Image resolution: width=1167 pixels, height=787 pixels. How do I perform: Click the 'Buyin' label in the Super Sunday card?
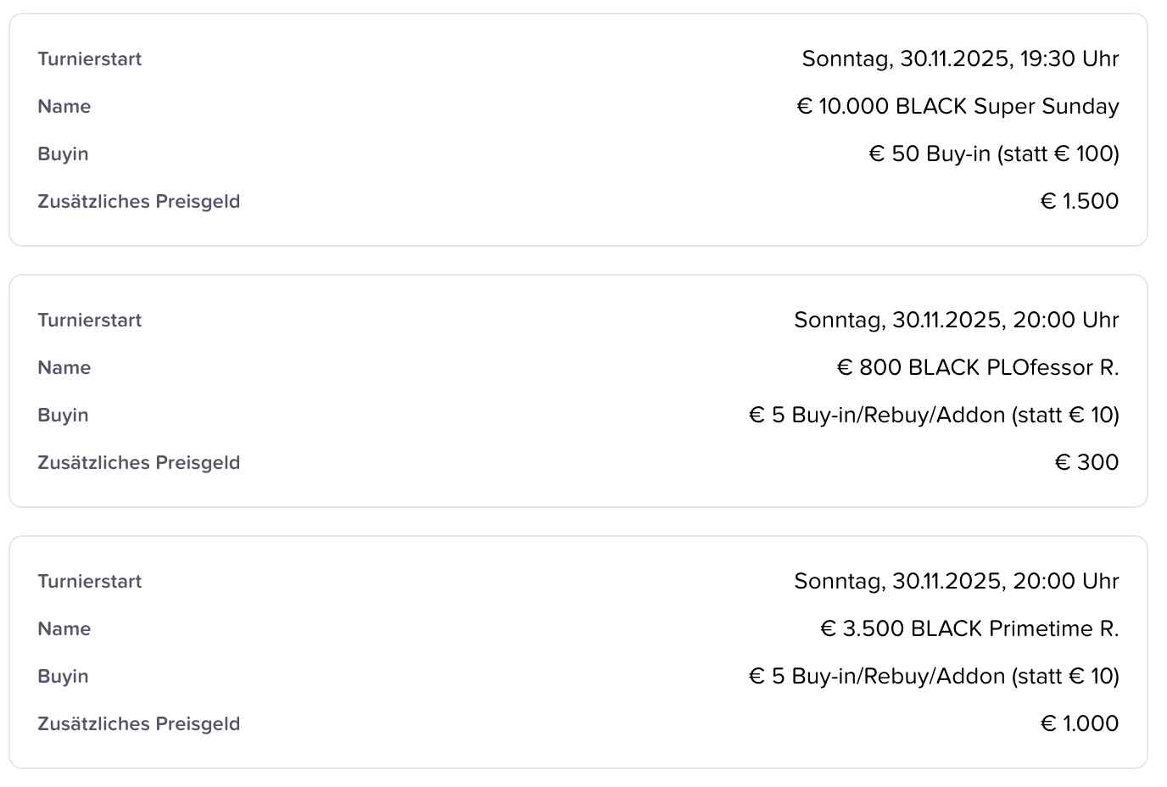pos(63,153)
